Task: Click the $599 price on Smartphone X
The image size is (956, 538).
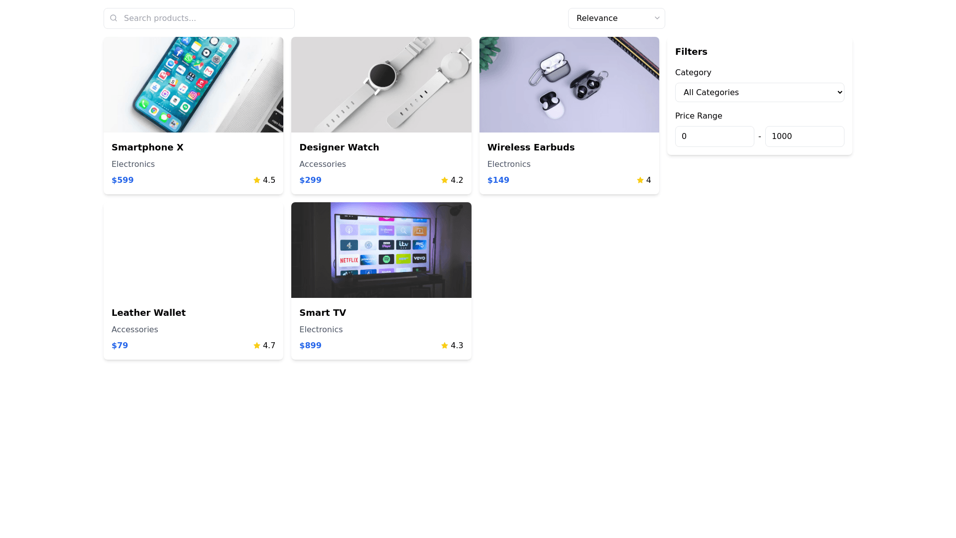Action: [122, 180]
